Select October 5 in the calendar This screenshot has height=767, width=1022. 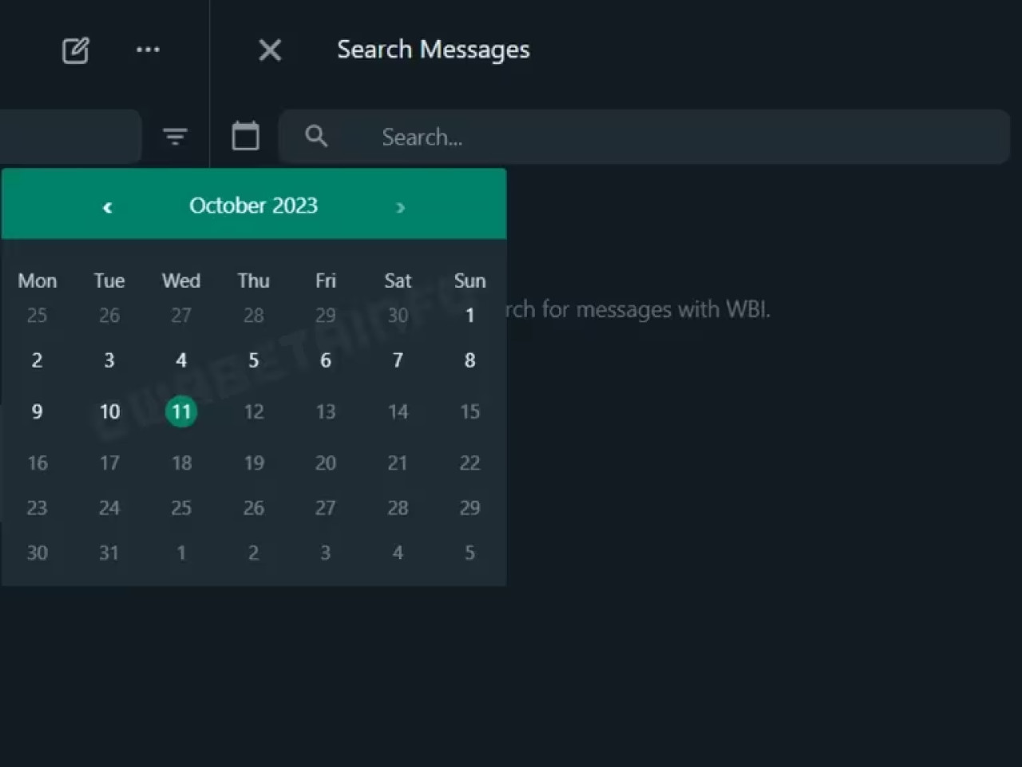253,360
